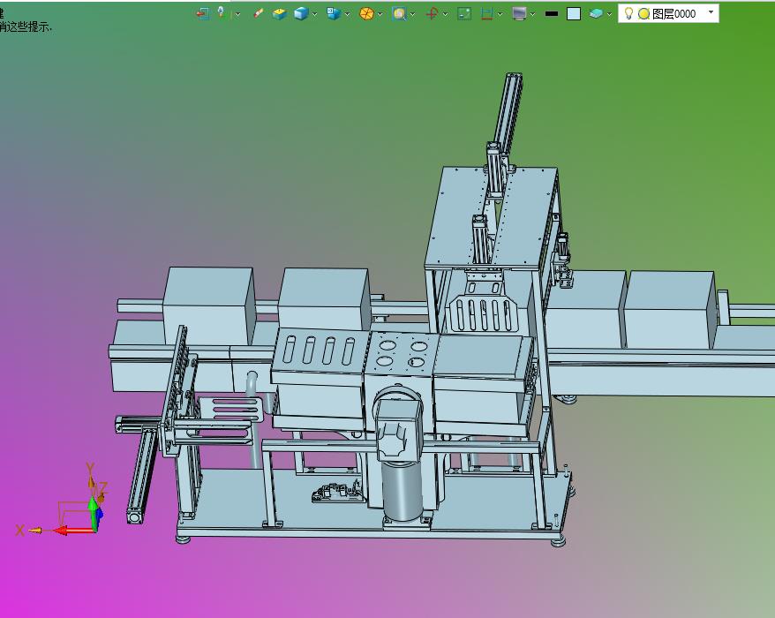This screenshot has height=618, width=775.
Task: Click the X axis label of triad
Action: 19,531
